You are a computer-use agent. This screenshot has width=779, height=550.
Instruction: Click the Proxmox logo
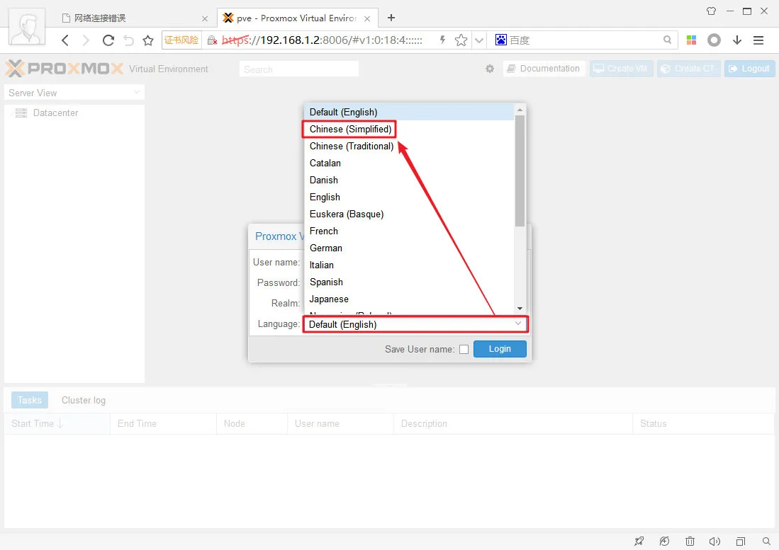tap(65, 69)
